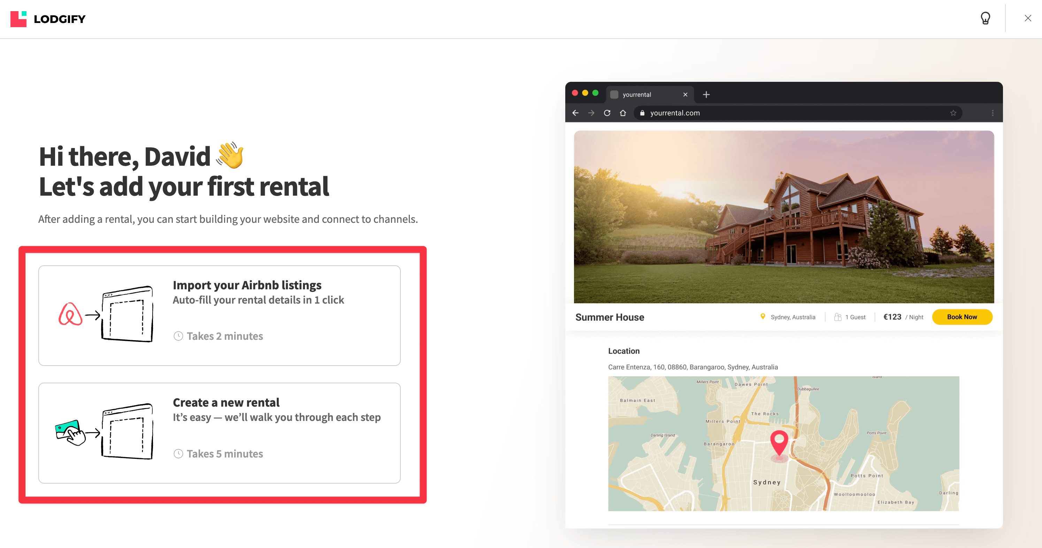This screenshot has height=548, width=1042.
Task: Open a new browser tab with the plus
Action: (x=706, y=94)
